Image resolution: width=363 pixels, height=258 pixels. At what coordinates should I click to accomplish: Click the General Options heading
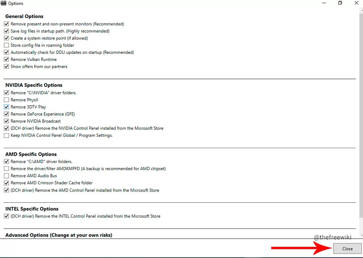coord(24,16)
